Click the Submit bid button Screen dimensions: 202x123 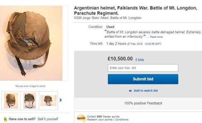click(x=143, y=79)
